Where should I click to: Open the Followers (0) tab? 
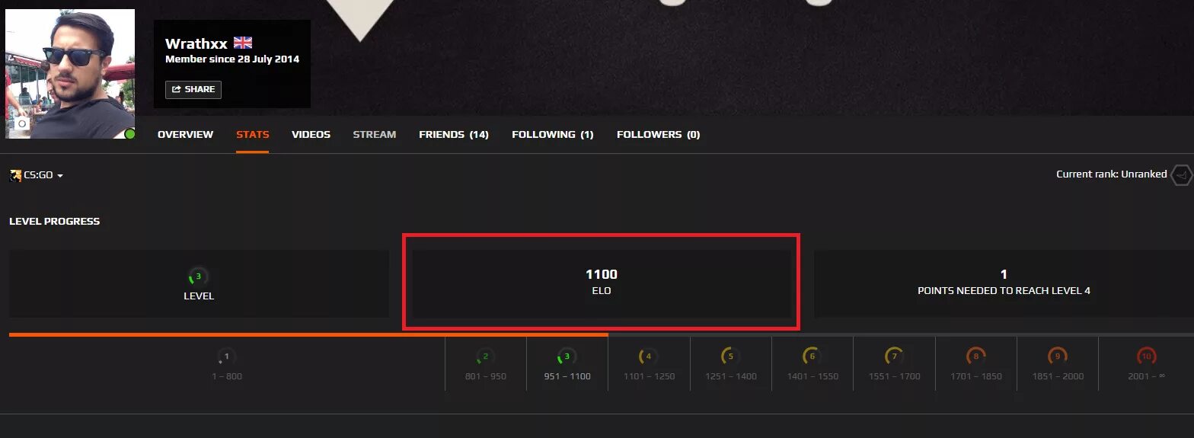coord(659,134)
